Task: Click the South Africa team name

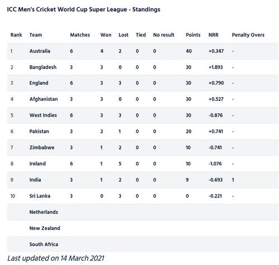Action: coord(44,244)
